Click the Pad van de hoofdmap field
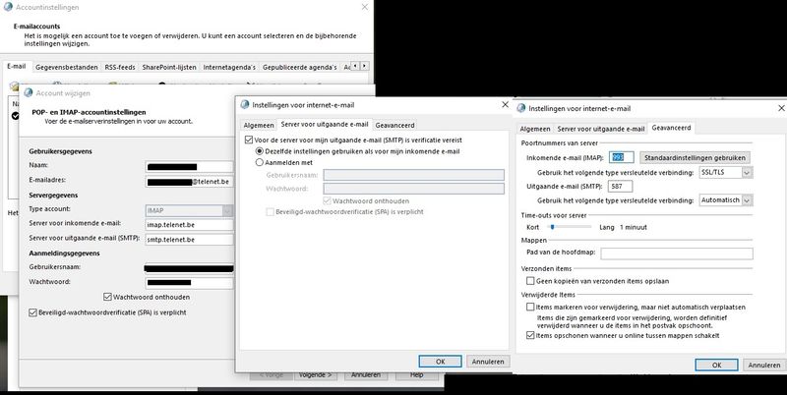 coord(668,253)
